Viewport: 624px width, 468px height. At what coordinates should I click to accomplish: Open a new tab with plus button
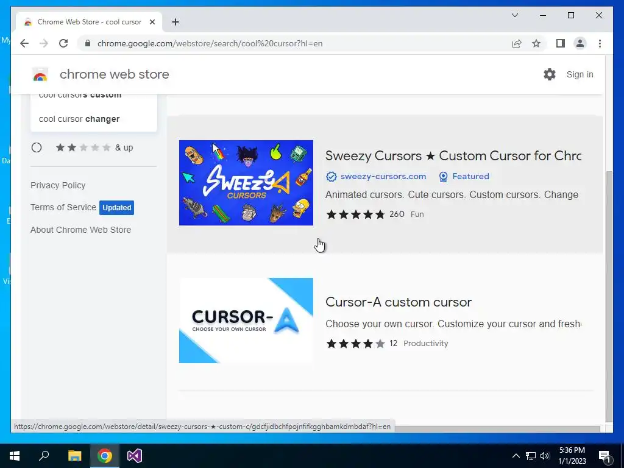(175, 22)
